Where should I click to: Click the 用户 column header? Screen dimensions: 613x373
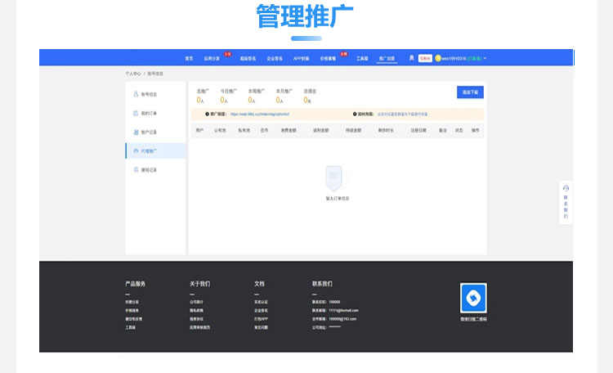click(x=199, y=130)
